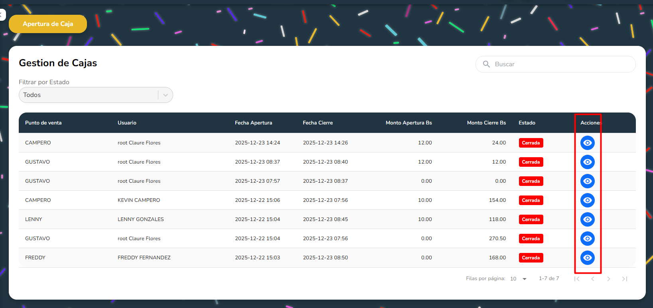Open eye icon for GUSTAVO row opened 08:37

click(x=587, y=162)
